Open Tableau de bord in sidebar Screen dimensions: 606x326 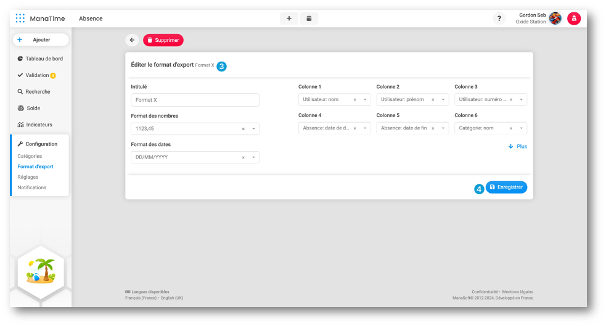click(44, 59)
